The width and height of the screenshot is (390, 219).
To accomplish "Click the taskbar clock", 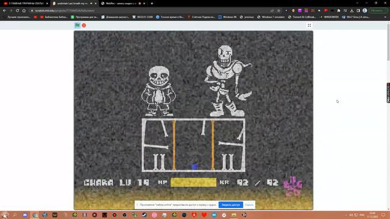I will 372,215.
